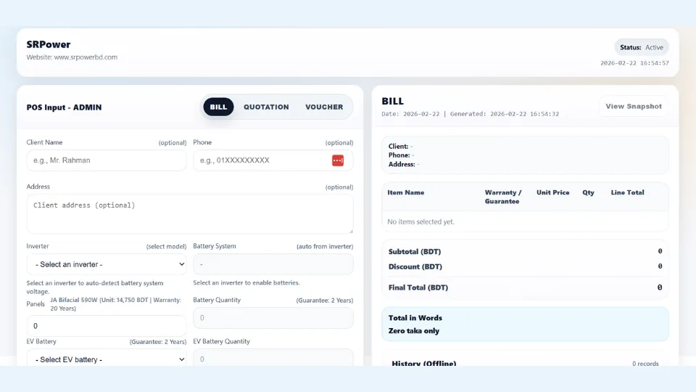696x392 pixels.
Task: Click into the Phone number field
Action: click(x=261, y=160)
